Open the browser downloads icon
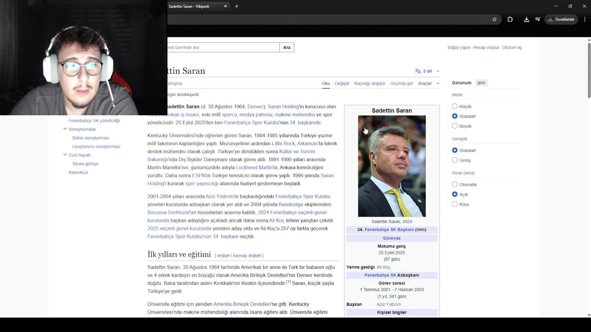Image resolution: width=591 pixels, height=332 pixels. pos(526,19)
